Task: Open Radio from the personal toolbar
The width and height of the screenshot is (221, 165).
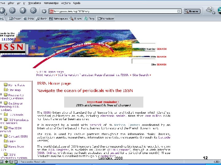Action: click(41, 19)
